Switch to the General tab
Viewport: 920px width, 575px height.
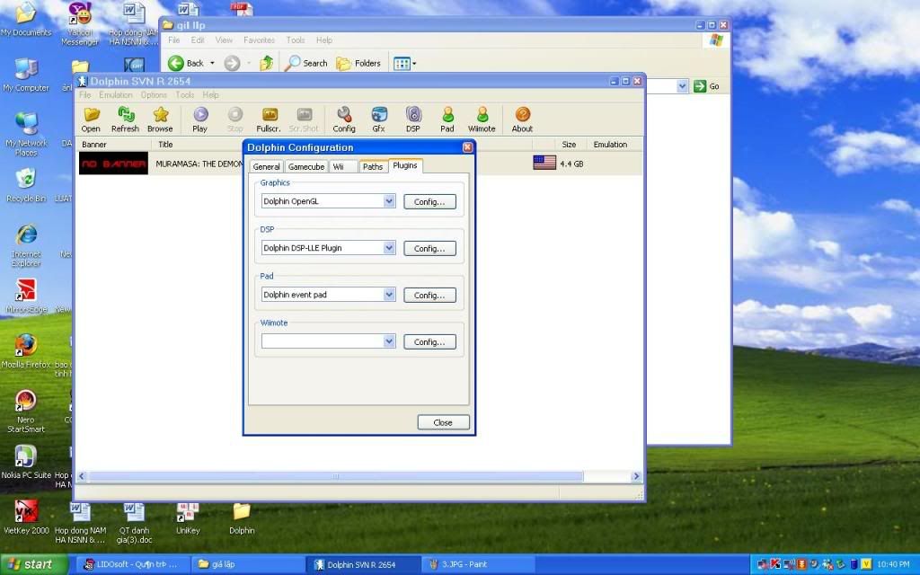pos(266,166)
